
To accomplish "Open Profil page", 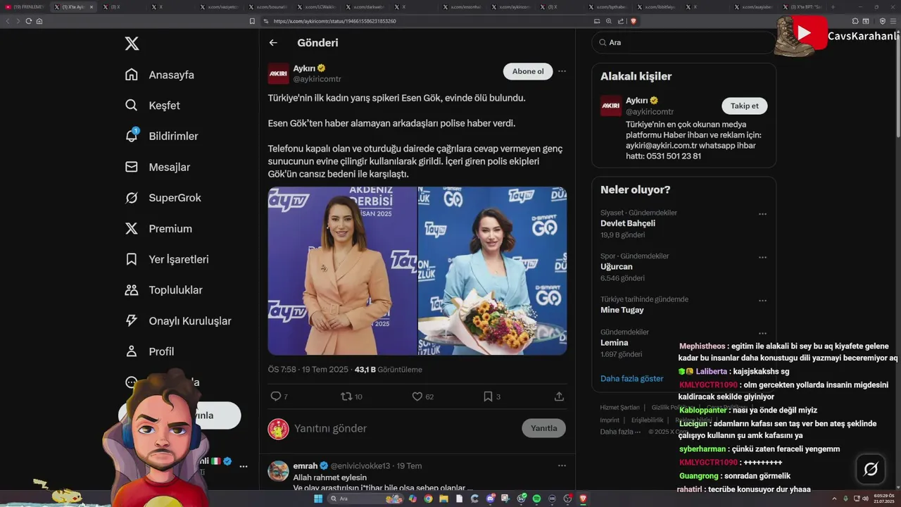I will pyautogui.click(x=149, y=351).
